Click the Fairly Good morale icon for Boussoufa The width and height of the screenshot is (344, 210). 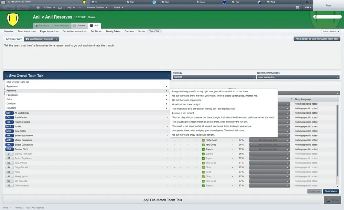pos(203,140)
